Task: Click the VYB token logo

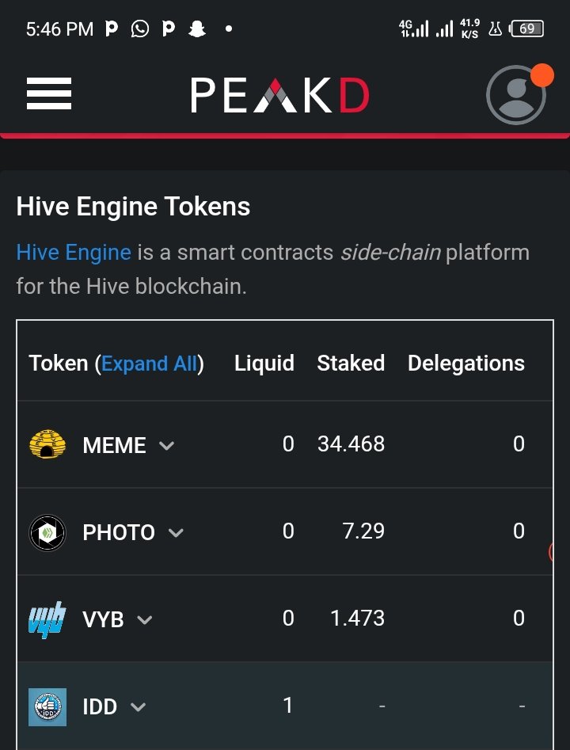Action: tap(47, 619)
